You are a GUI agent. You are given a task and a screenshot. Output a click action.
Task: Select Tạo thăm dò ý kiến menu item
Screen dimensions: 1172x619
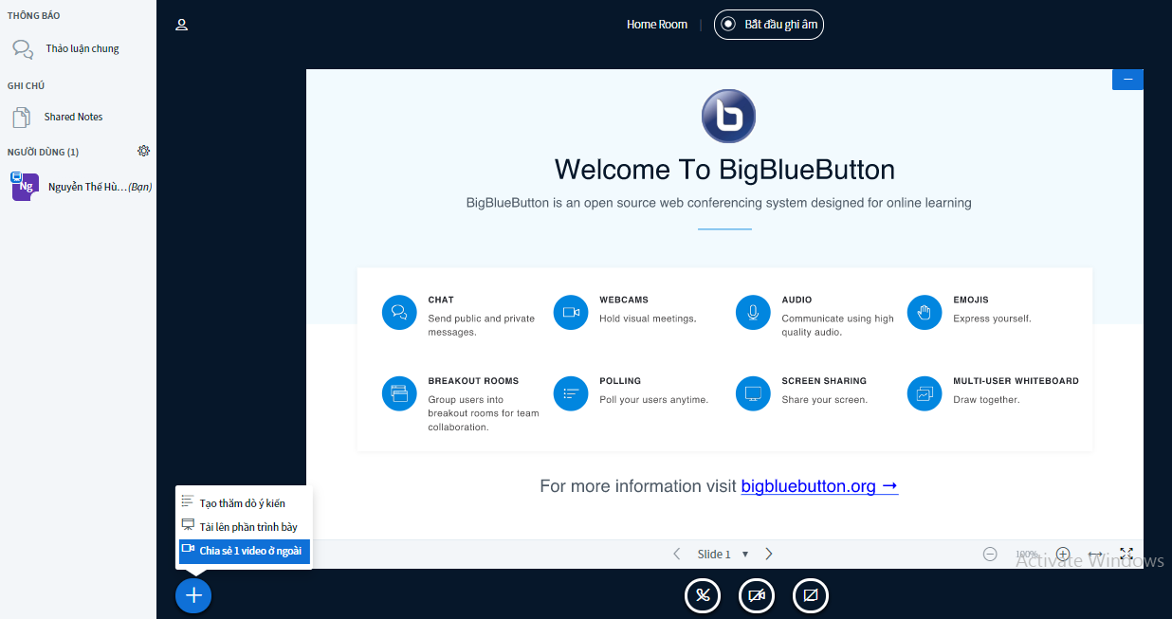pos(244,503)
